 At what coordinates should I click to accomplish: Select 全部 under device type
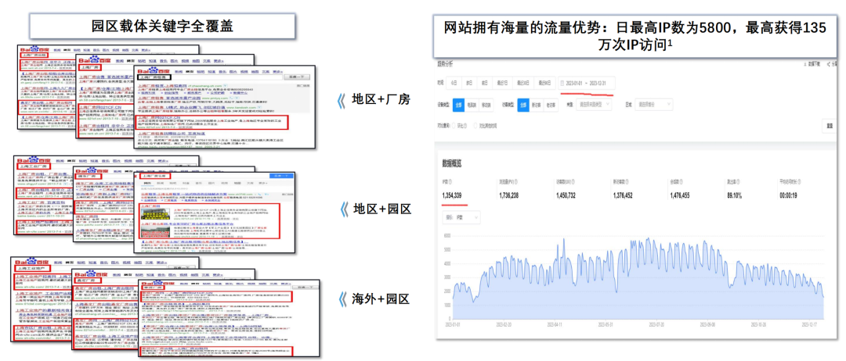(458, 105)
